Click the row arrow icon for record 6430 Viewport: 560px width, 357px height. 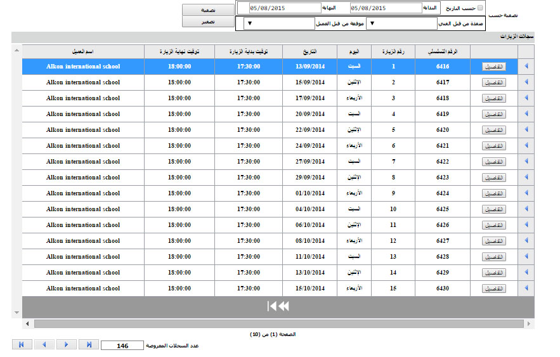pyautogui.click(x=526, y=289)
